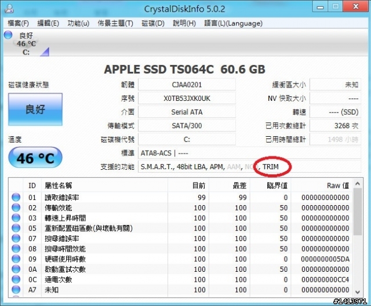Click status orb of row A7 未知

point(16,289)
